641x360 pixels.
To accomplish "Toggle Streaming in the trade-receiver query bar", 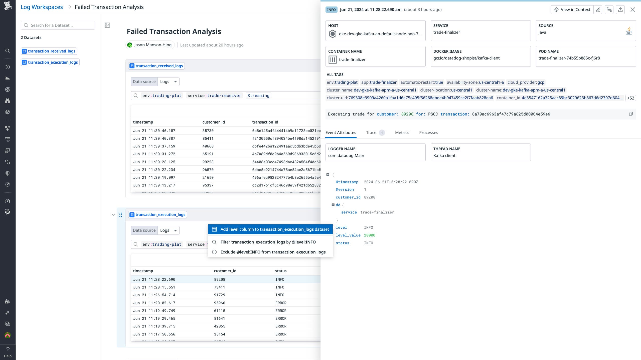I will [x=258, y=95].
